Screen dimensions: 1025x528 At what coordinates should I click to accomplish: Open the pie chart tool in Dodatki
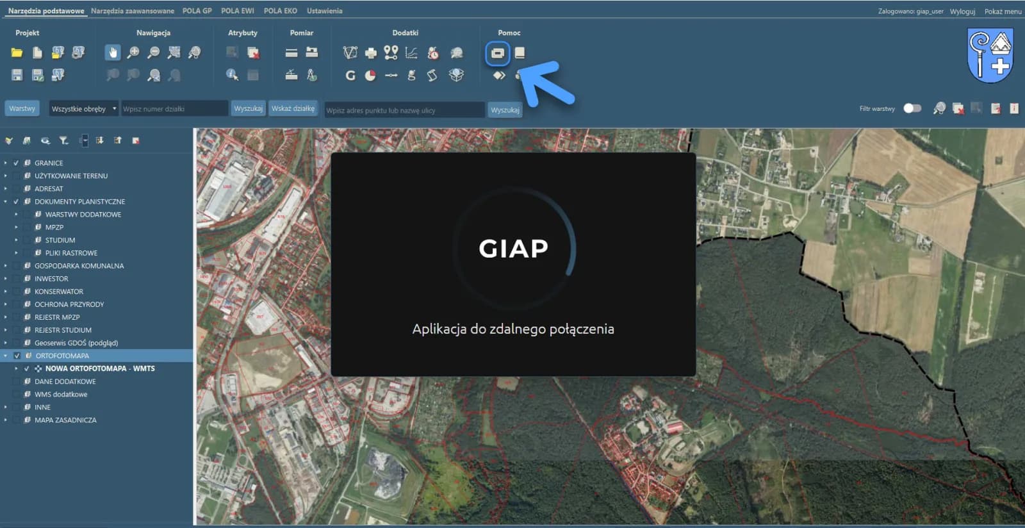pyautogui.click(x=370, y=76)
